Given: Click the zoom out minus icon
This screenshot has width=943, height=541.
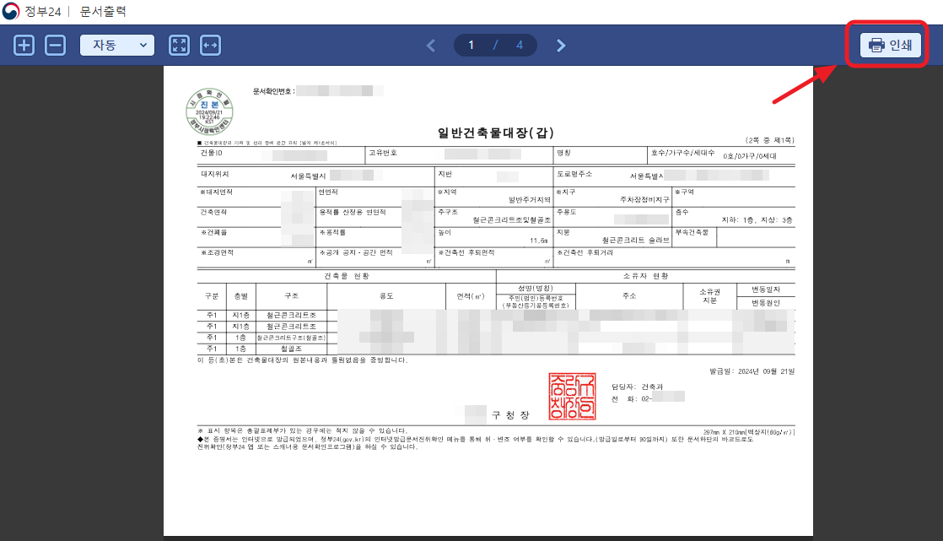Looking at the screenshot, I should click(x=56, y=45).
